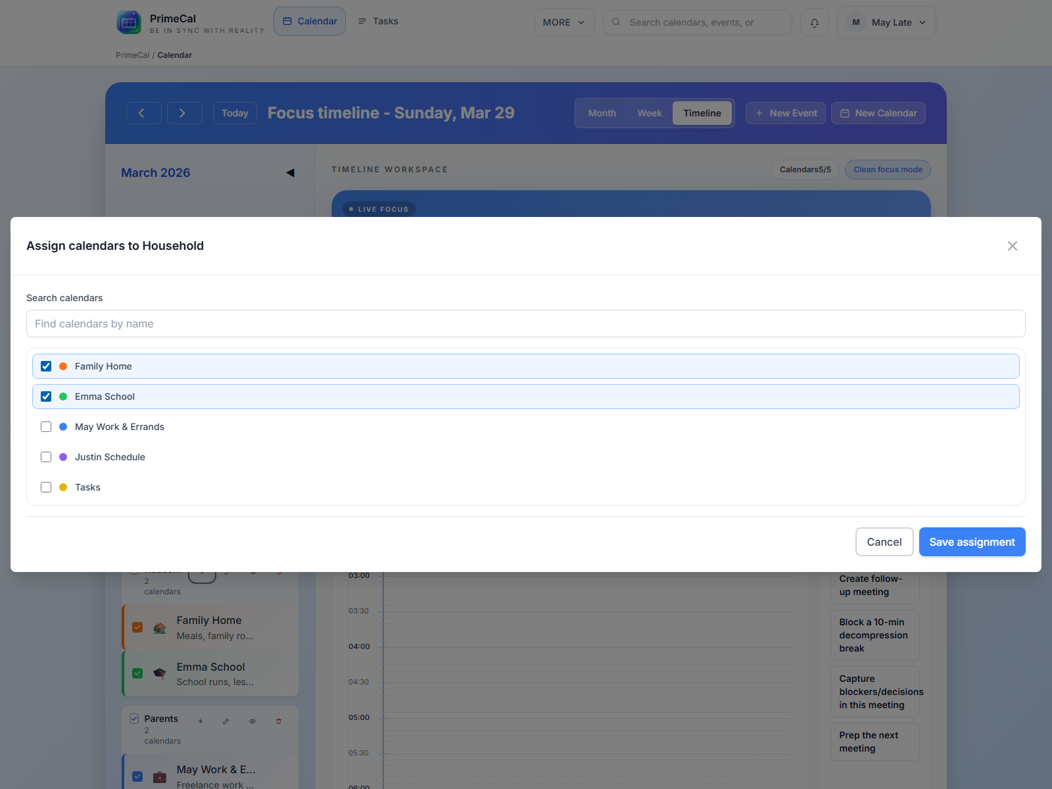Open notifications via the bell icon
This screenshot has width=1052, height=789.
point(814,22)
